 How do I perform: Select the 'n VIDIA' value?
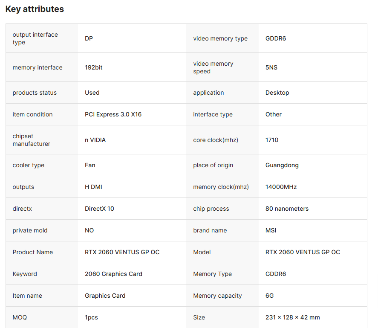click(95, 140)
